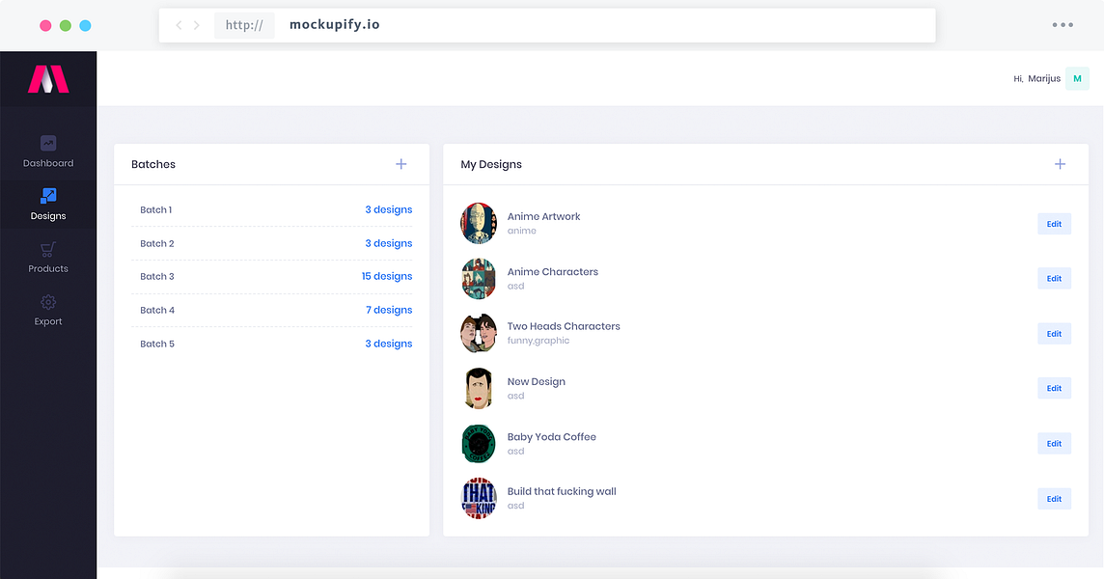1104x579 pixels.
Task: Click the Anime Characters title
Action: [x=553, y=272]
